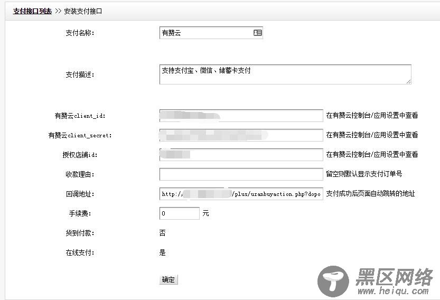This screenshot has width=440, height=300.
Task: Click the 支付成功后页面自动跳转的地址 hint
Action: point(370,194)
